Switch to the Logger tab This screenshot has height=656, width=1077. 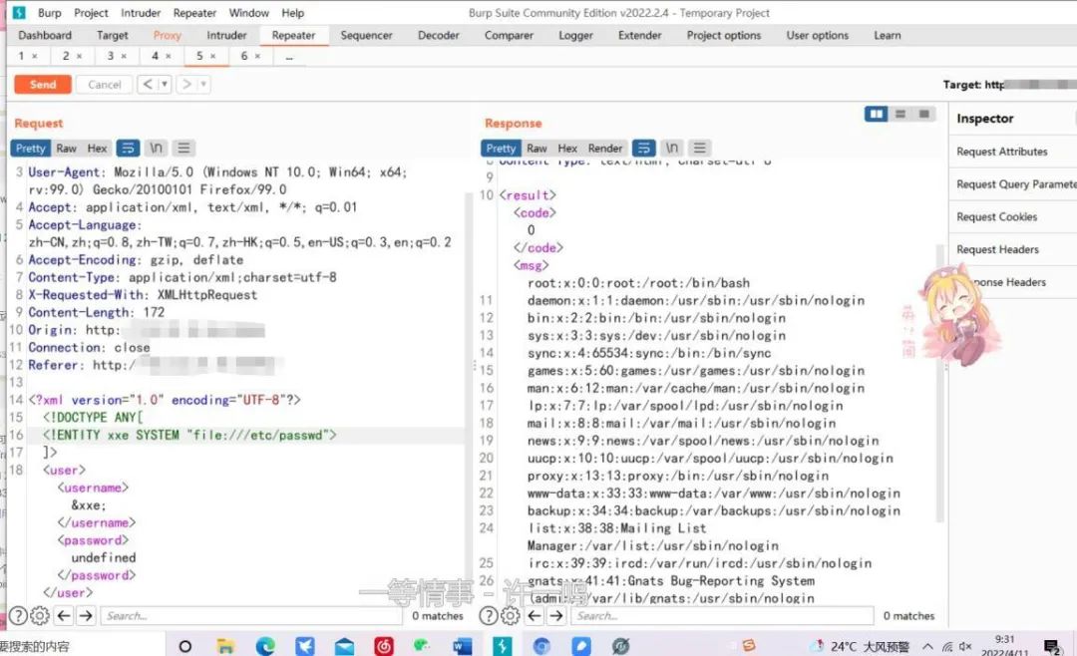point(575,35)
